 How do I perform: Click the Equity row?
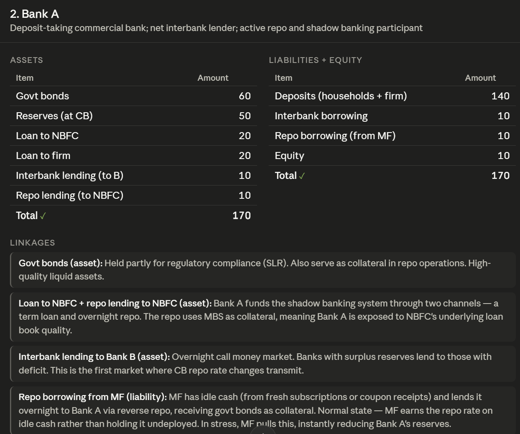click(x=392, y=156)
